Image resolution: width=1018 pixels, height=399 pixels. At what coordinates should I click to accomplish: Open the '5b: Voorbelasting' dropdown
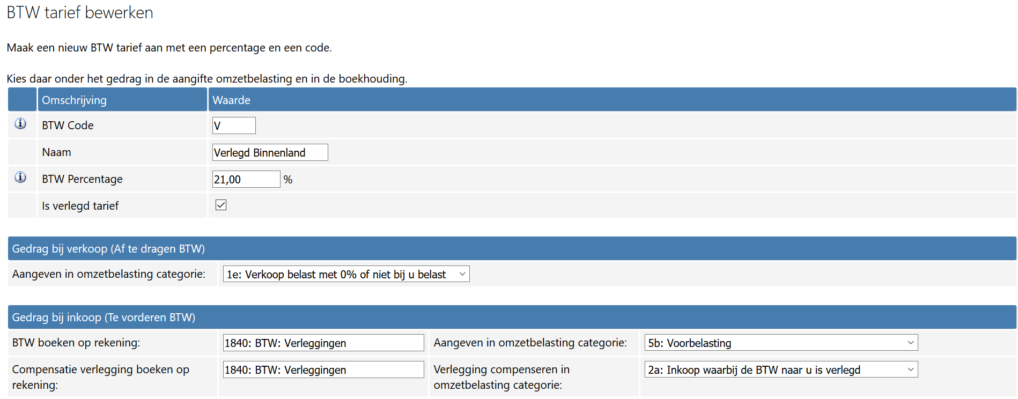tap(781, 343)
